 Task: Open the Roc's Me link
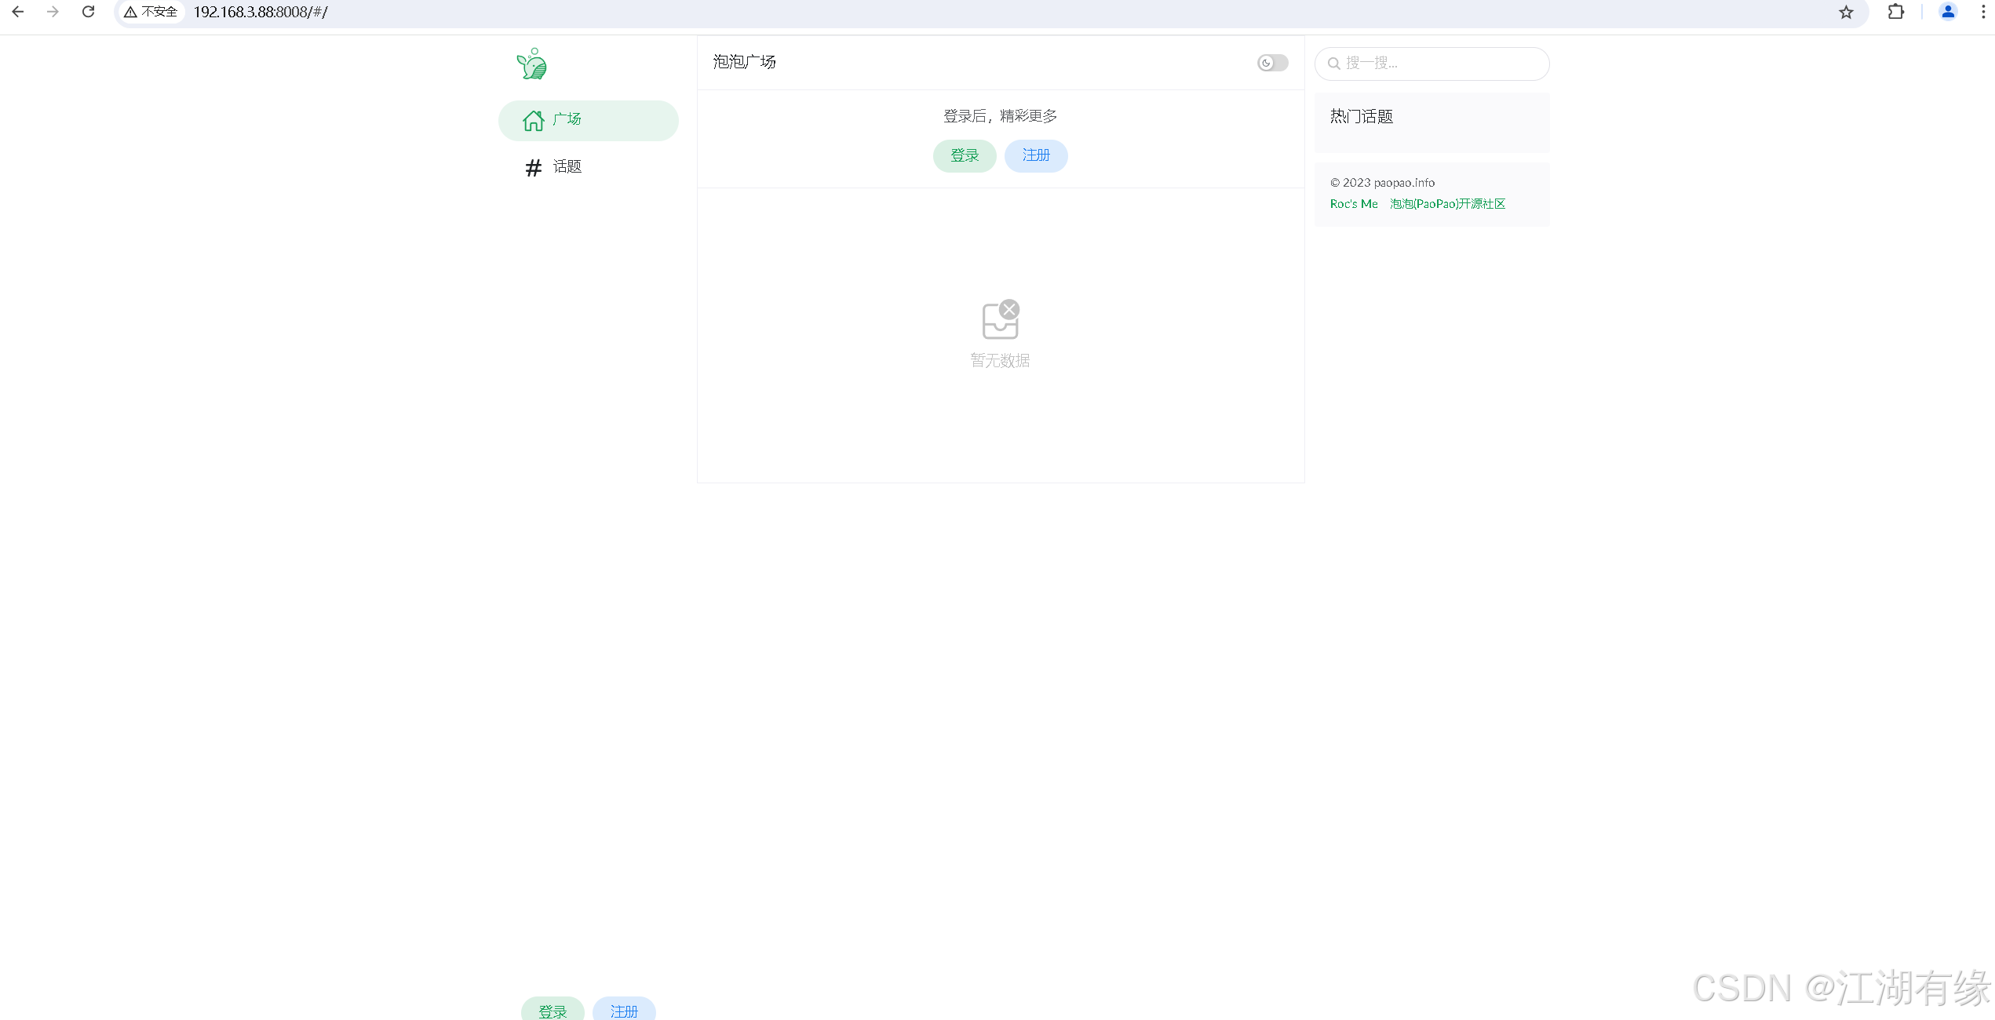click(x=1353, y=204)
